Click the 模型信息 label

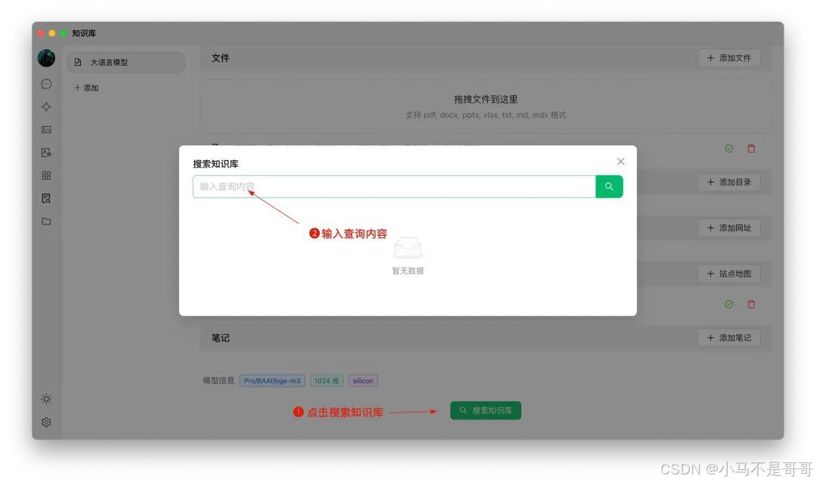[218, 381]
